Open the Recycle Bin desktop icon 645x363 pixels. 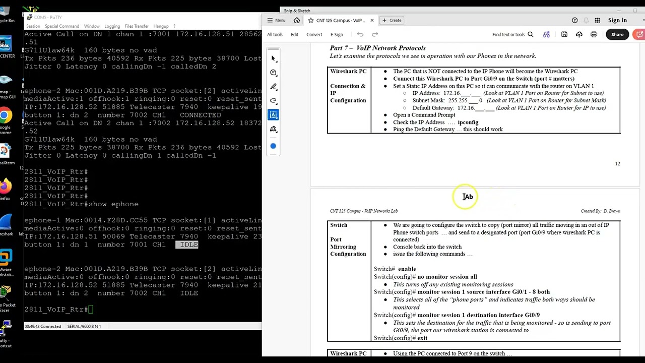tap(6, 13)
